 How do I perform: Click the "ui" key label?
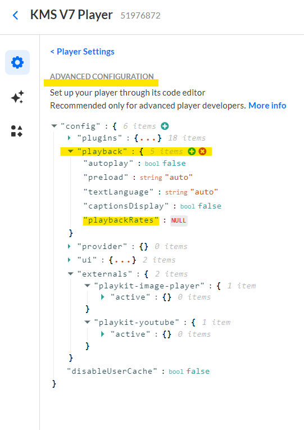[x=87, y=260]
